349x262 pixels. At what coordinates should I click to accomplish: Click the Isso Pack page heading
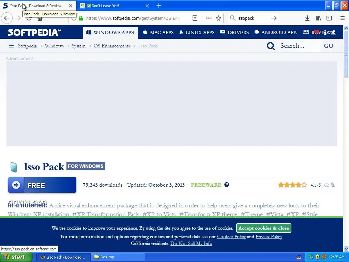coord(44,166)
